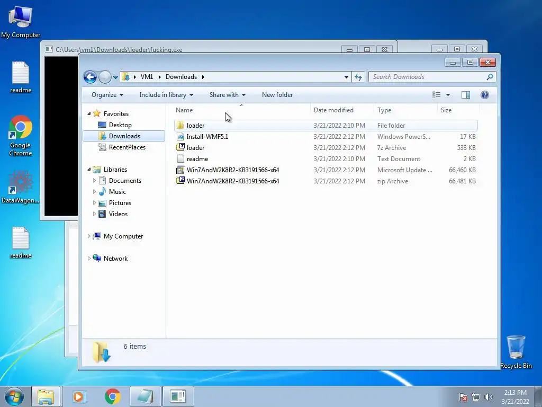Select the Install-WMF5.1 PowerShell file
Image resolution: width=542 pixels, height=407 pixels.
pos(326,136)
